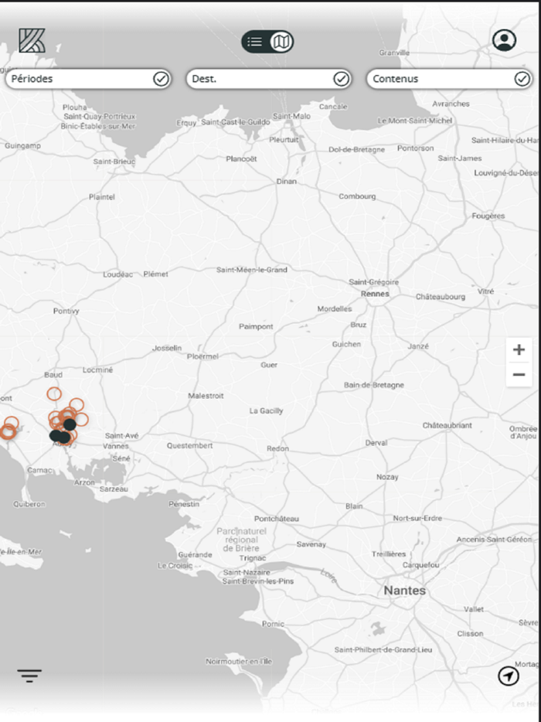Click the Le Mont-Saint-Michel label
Image resolution: width=541 pixels, height=722 pixels.
[415, 121]
